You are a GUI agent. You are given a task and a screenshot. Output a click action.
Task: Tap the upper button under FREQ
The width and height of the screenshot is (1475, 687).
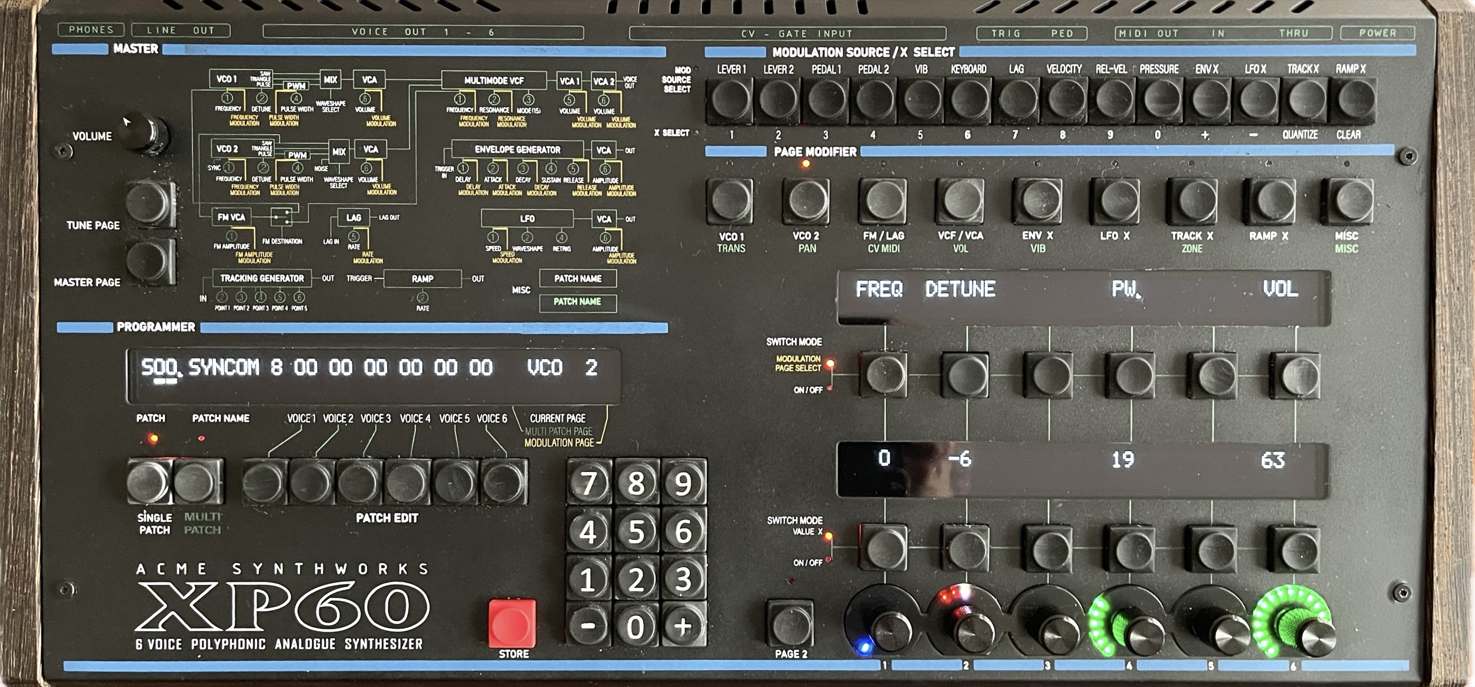[884, 375]
